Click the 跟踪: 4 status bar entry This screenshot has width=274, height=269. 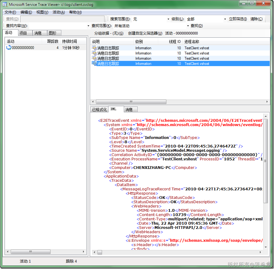71,261
